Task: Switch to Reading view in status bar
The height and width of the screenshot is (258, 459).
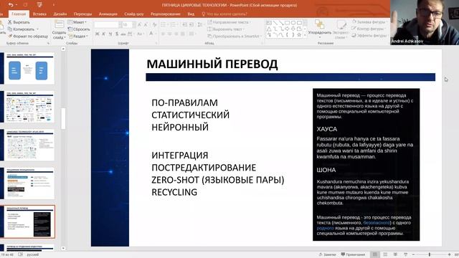Action: [x=395, y=254]
